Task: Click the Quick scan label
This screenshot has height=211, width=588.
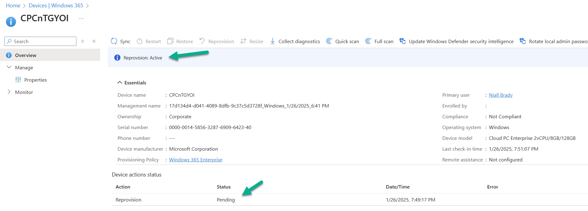Action: coord(347,41)
